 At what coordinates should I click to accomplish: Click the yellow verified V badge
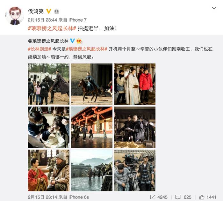coord(49,11)
